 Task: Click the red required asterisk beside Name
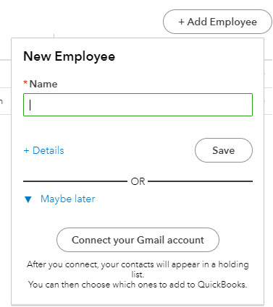[x=25, y=83]
